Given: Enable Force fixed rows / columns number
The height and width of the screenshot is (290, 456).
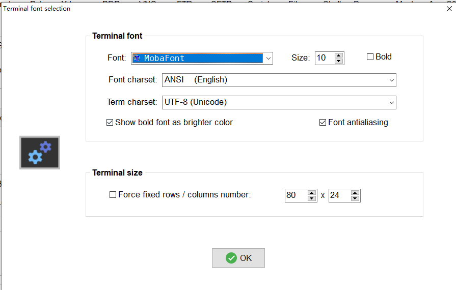Looking at the screenshot, I should (113, 195).
